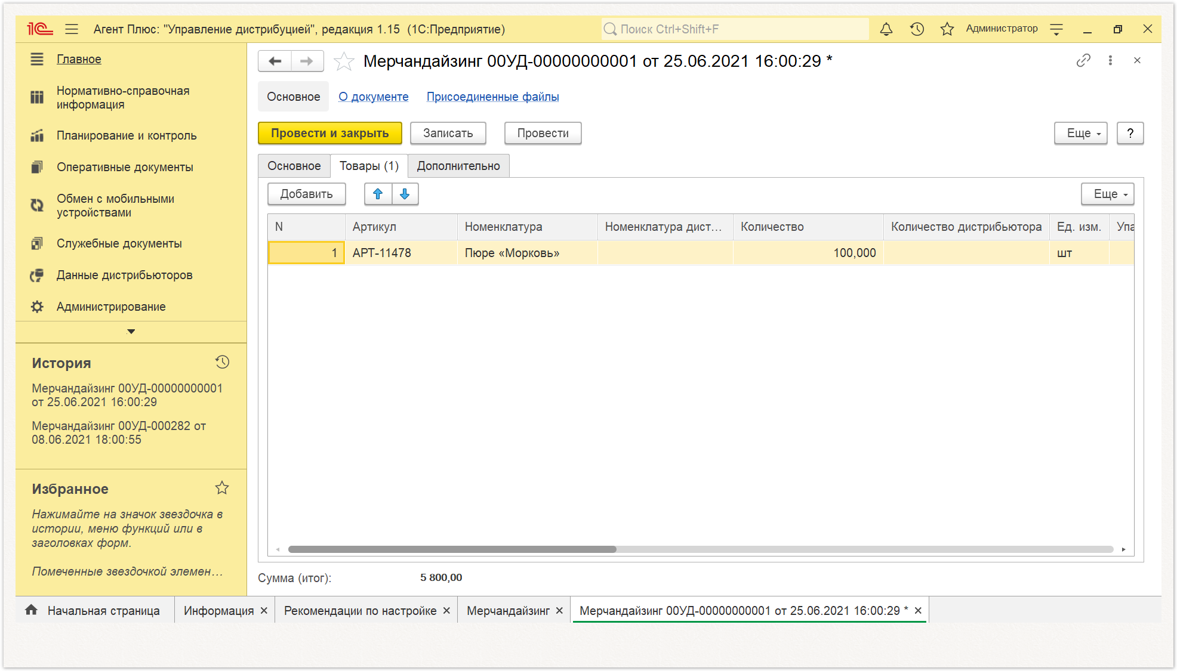The width and height of the screenshot is (1177, 671).
Task: Click Оперативные документы icon
Action: click(37, 167)
